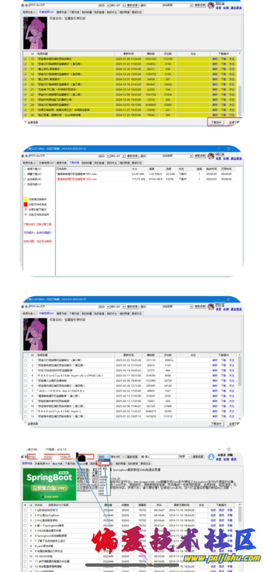Click the blue default user avatar icon in the bottom window

(211, 456)
